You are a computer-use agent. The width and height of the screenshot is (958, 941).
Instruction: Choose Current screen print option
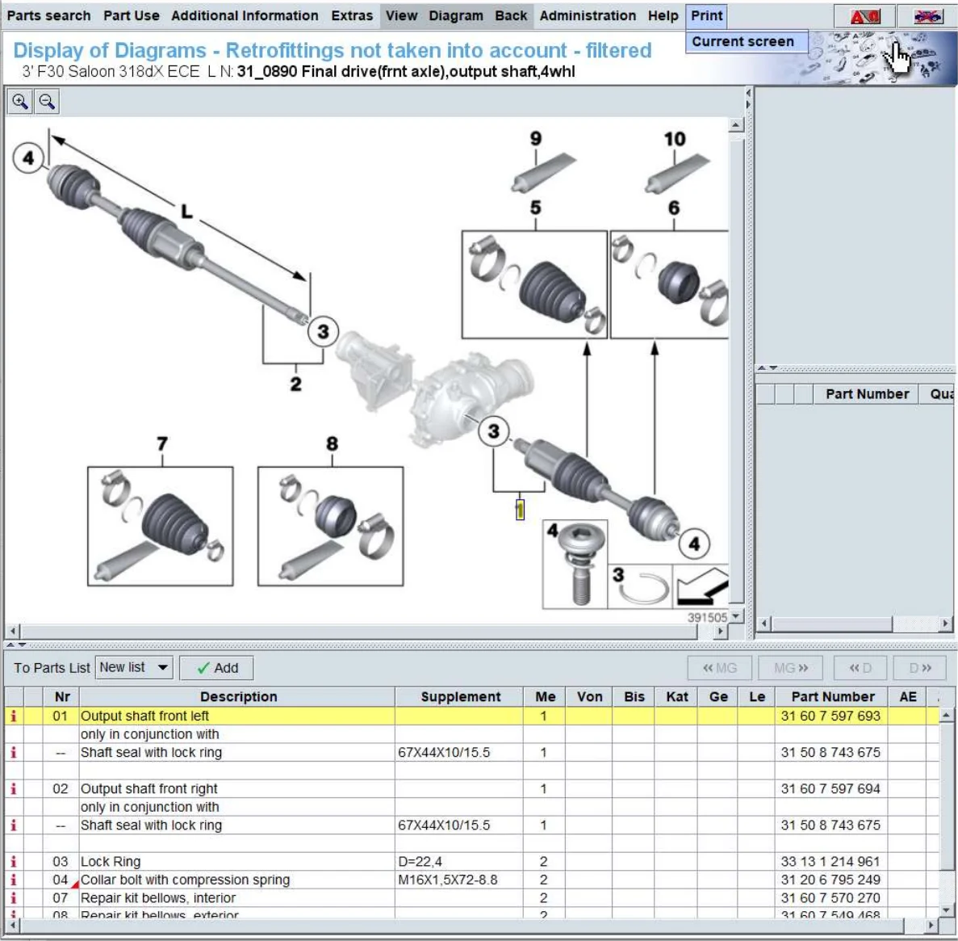click(746, 41)
